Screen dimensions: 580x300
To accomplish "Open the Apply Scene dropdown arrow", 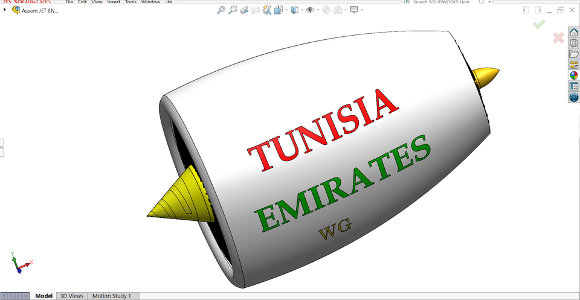I will [x=346, y=10].
